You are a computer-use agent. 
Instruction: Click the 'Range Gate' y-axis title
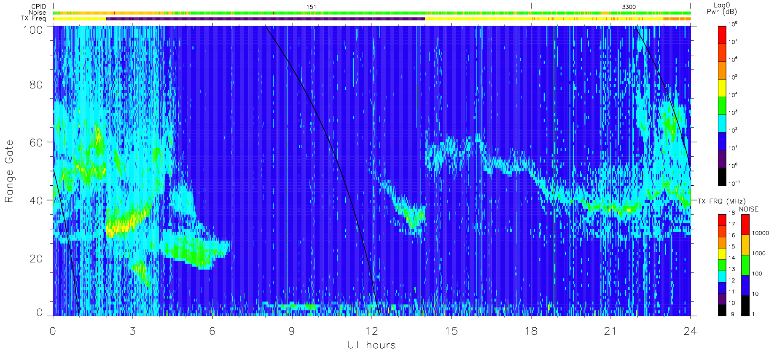pos(9,171)
